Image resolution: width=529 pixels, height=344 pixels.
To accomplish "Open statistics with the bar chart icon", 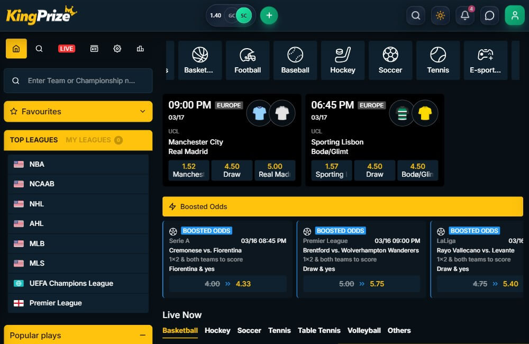I will point(140,48).
